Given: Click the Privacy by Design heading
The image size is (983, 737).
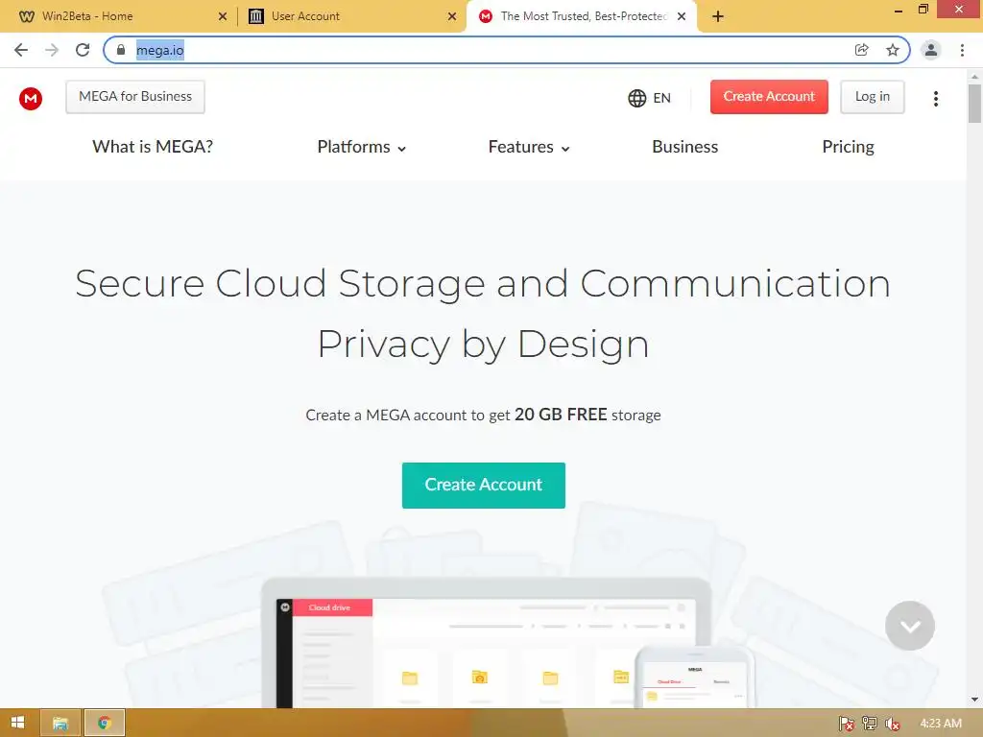Looking at the screenshot, I should [x=483, y=345].
